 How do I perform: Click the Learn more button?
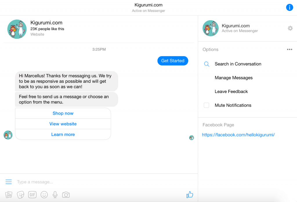click(63, 135)
